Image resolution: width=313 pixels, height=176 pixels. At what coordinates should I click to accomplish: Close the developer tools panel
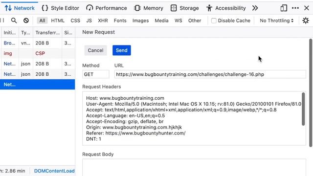tap(307, 8)
